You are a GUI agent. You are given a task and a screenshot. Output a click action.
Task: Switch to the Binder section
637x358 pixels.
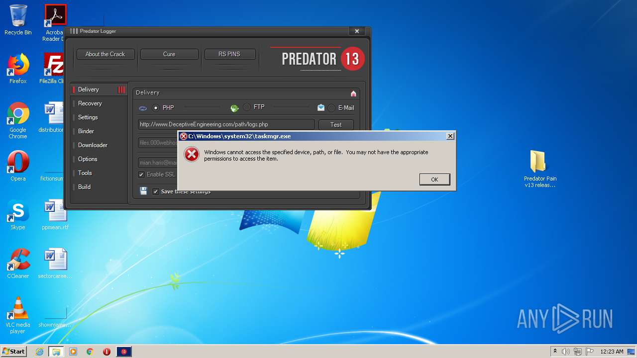99,131
